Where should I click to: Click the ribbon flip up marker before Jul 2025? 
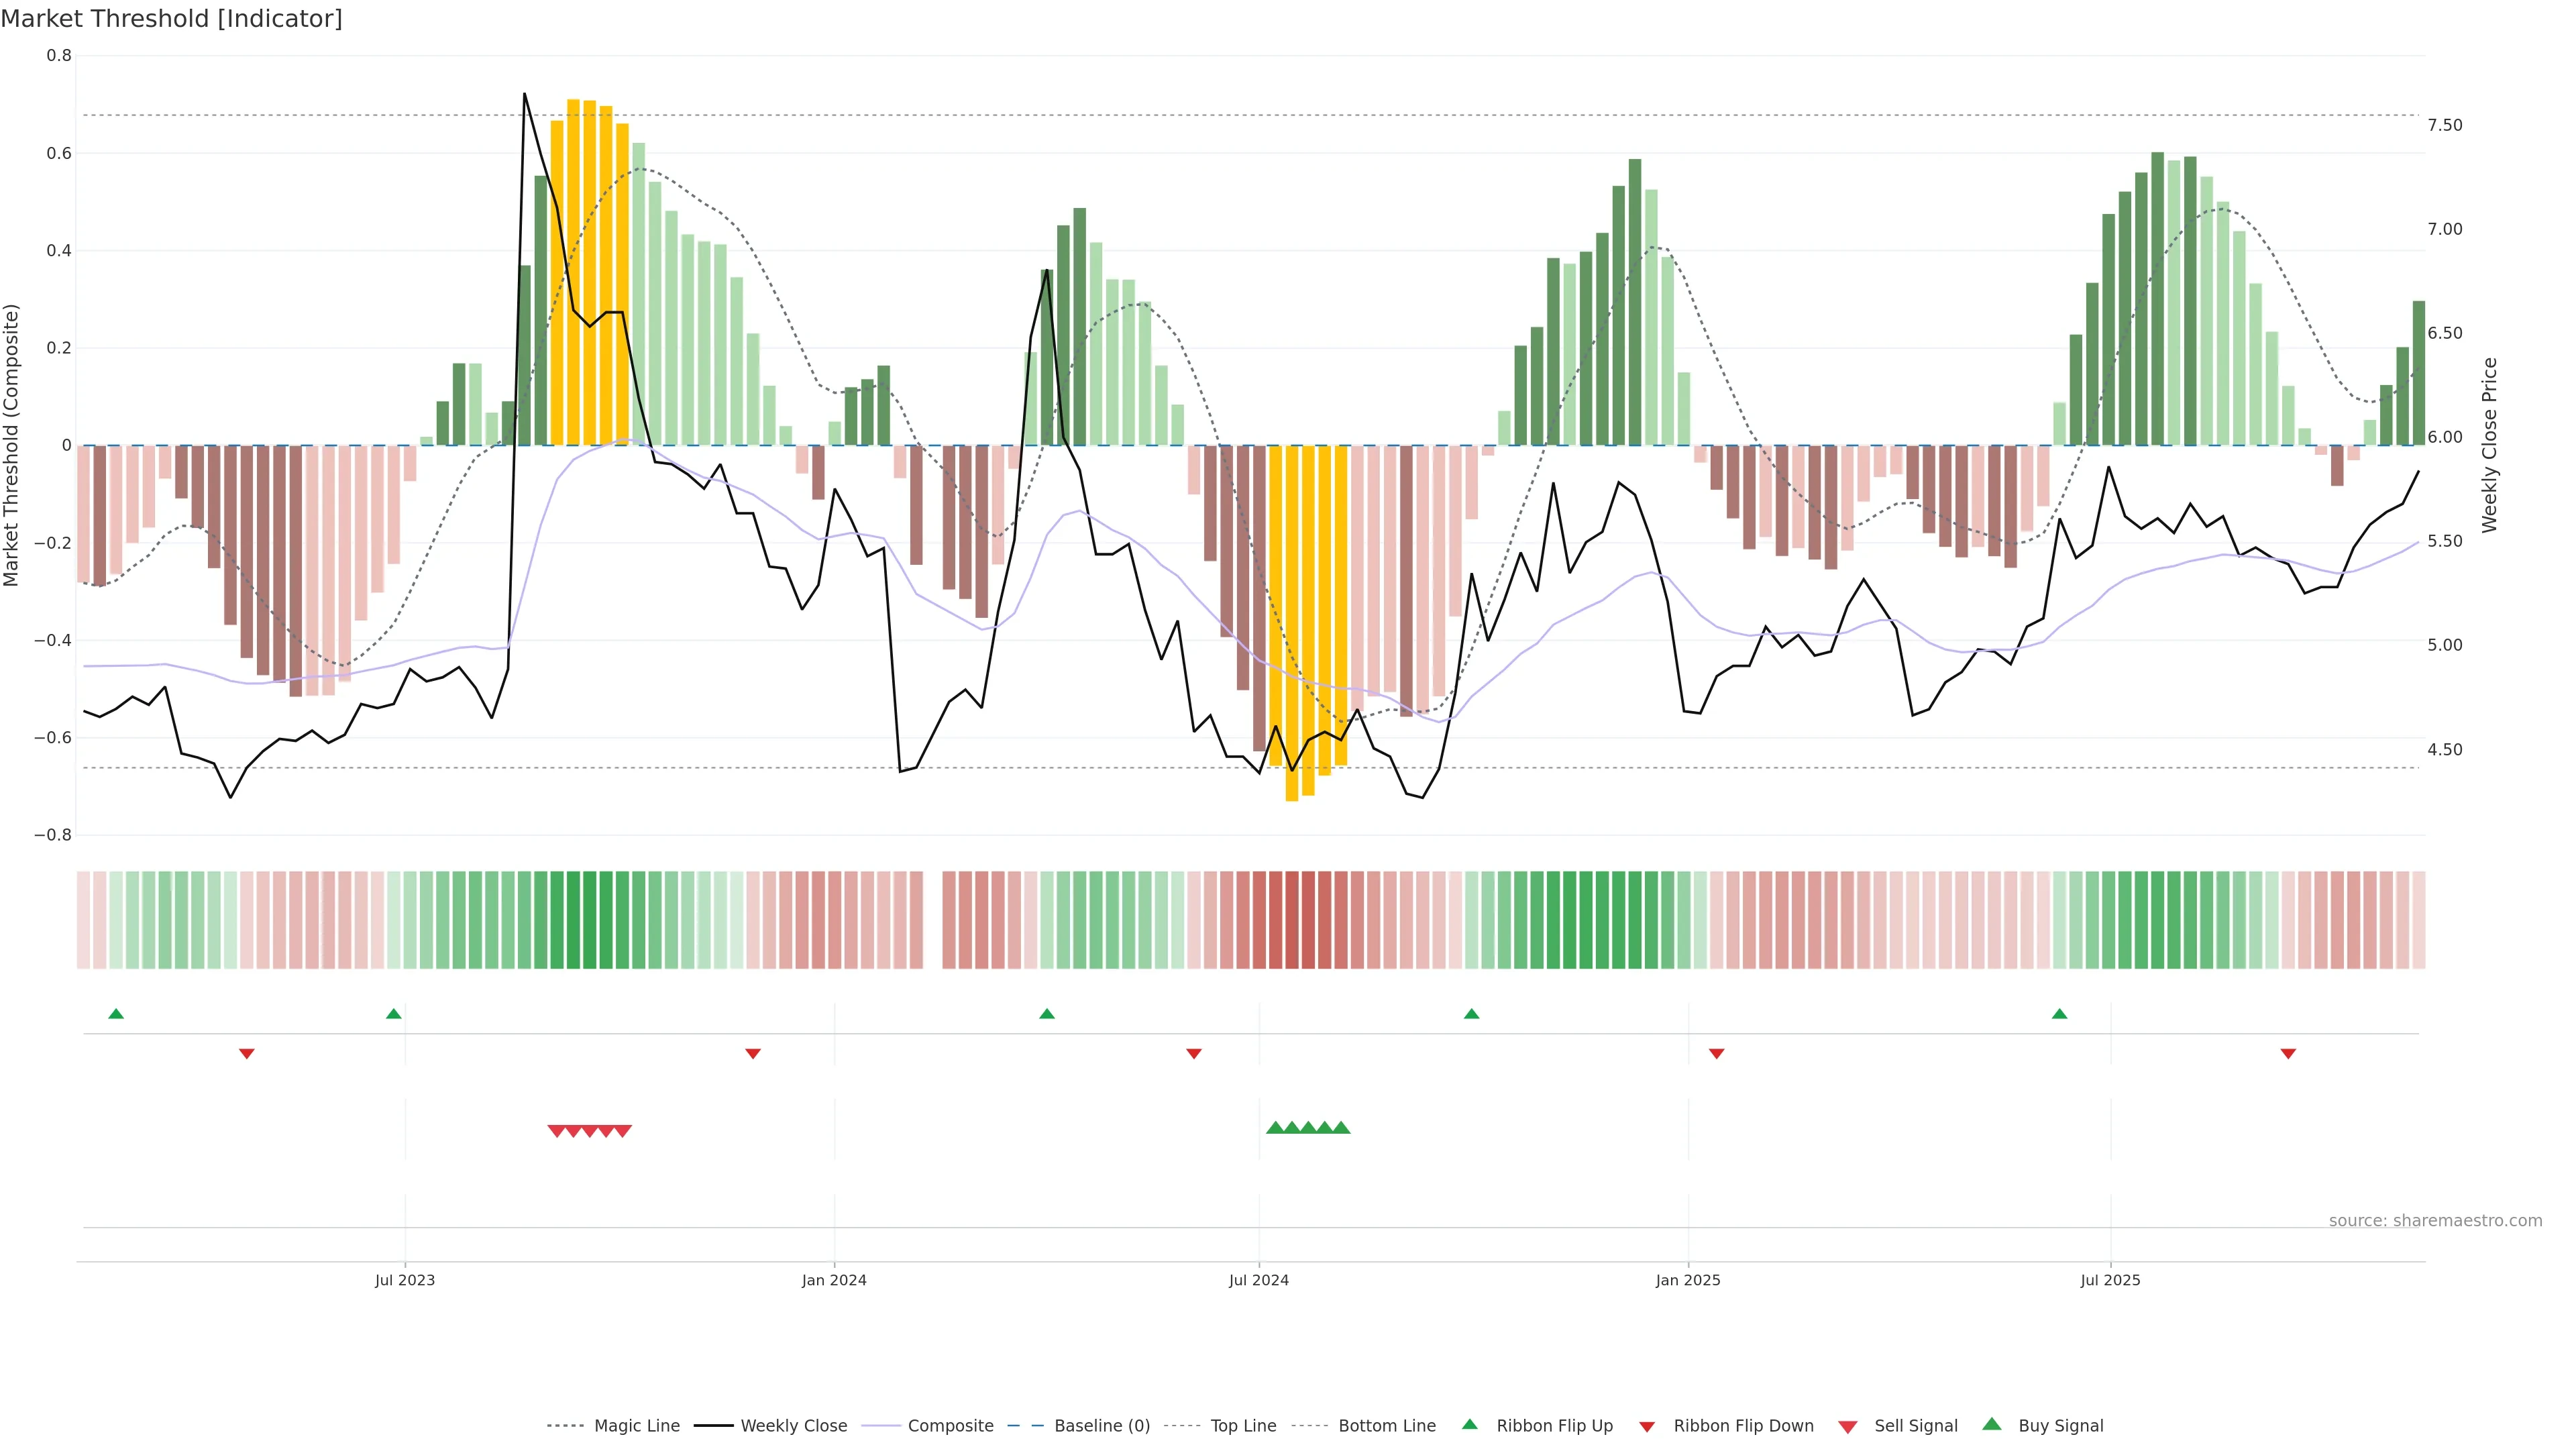[x=2059, y=1014]
